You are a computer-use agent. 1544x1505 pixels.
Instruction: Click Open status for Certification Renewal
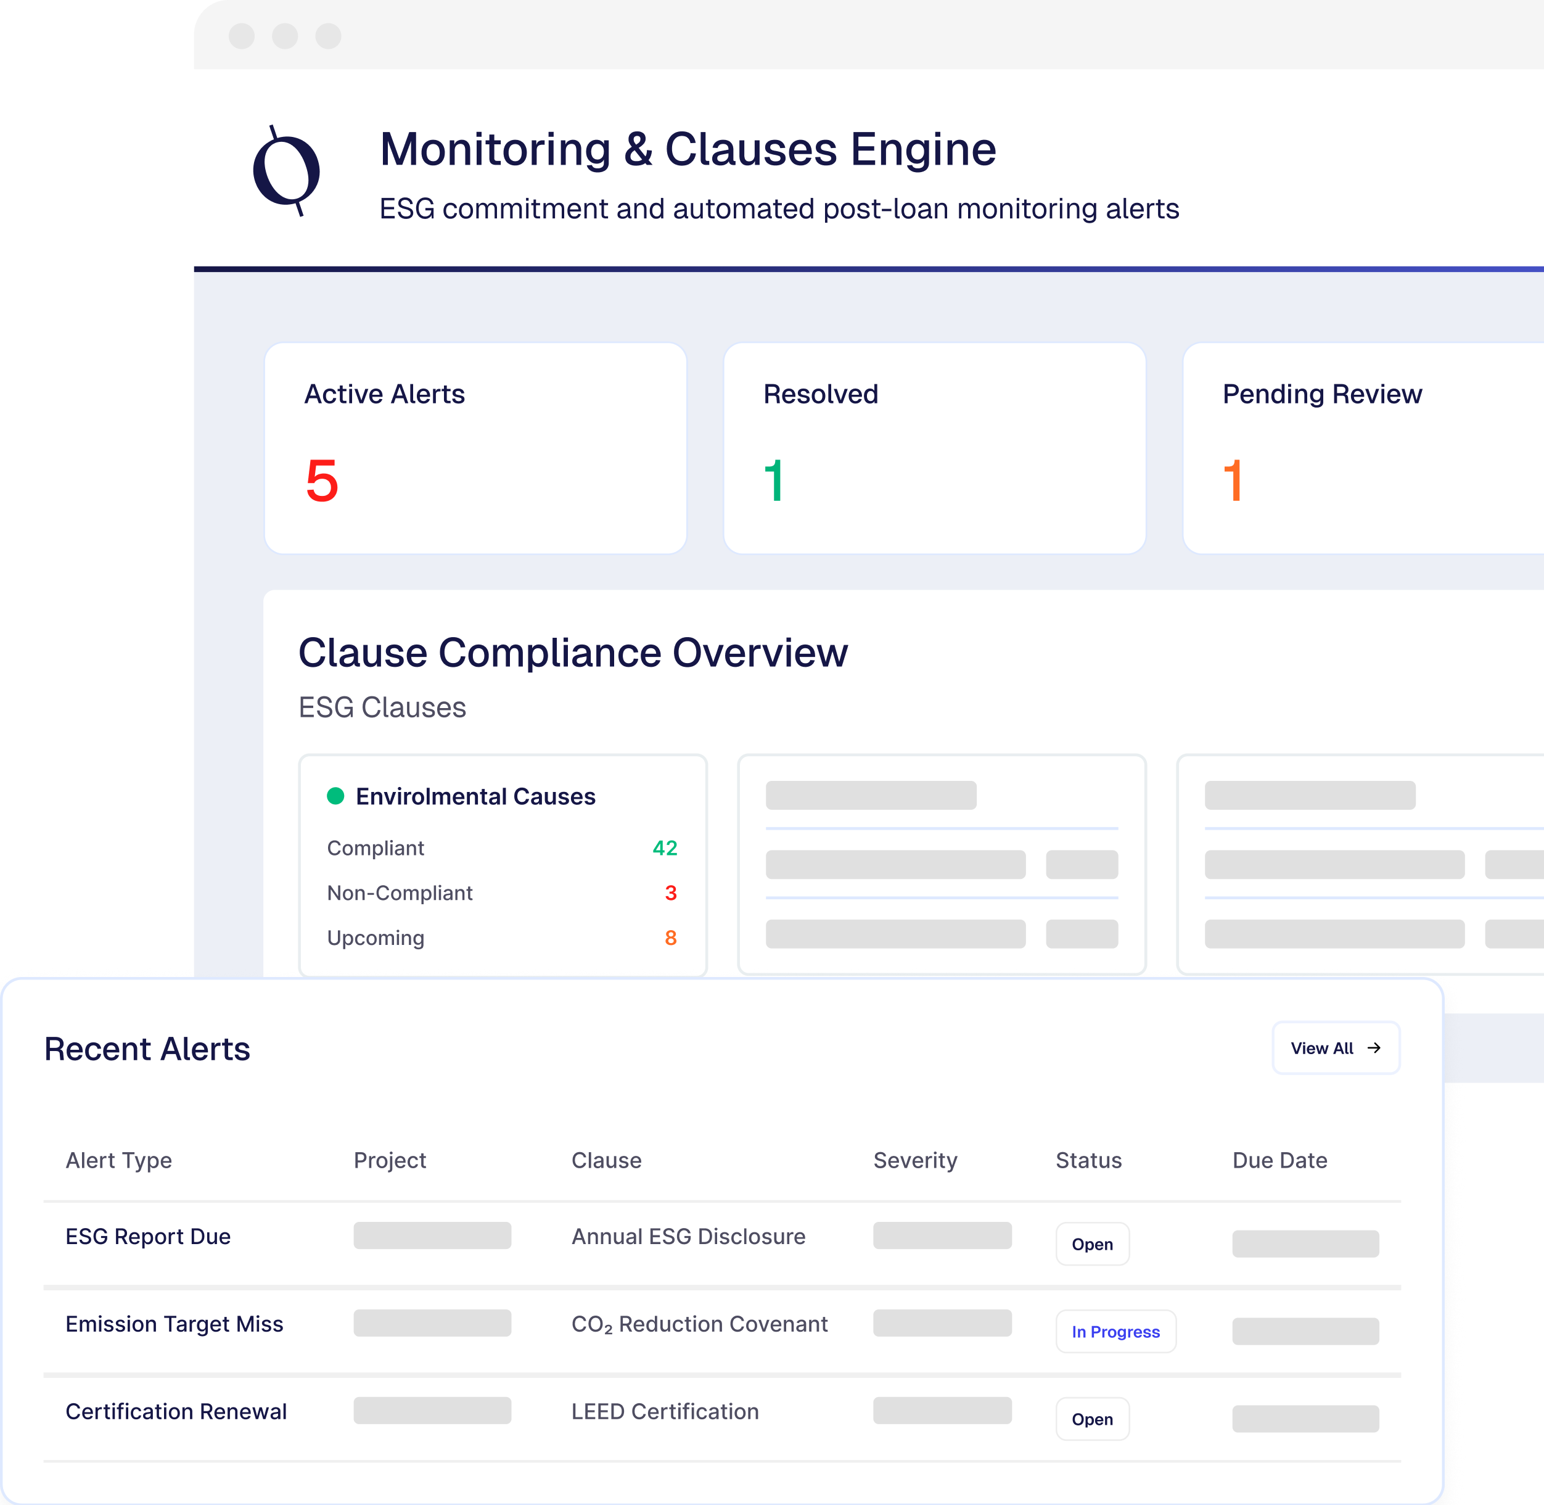point(1091,1419)
